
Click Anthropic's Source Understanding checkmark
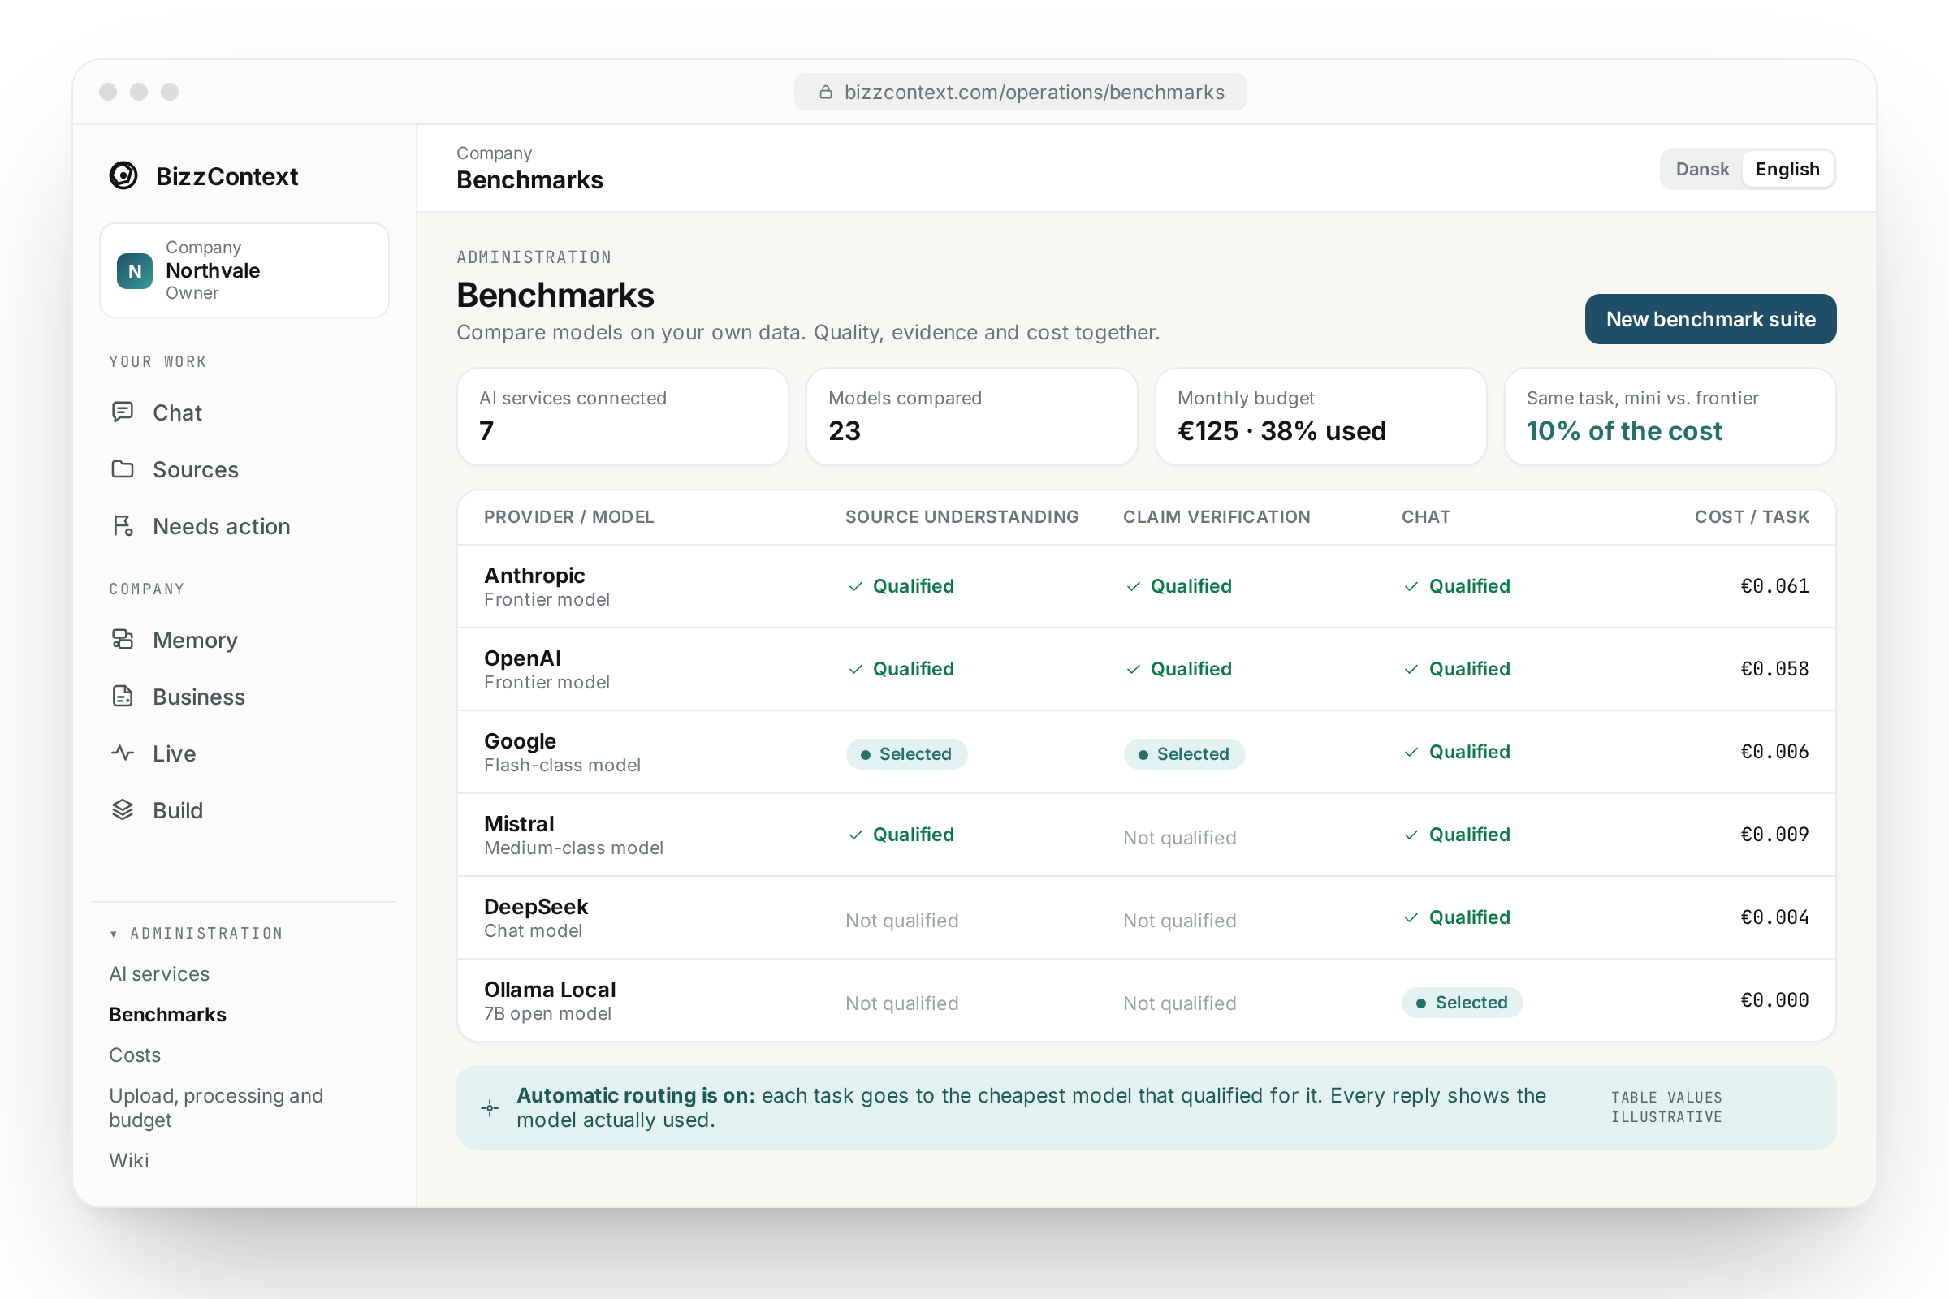[x=856, y=586]
